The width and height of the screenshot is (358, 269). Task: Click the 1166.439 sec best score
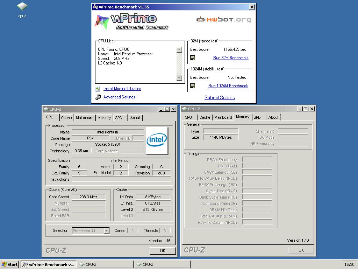pyautogui.click(x=235, y=49)
